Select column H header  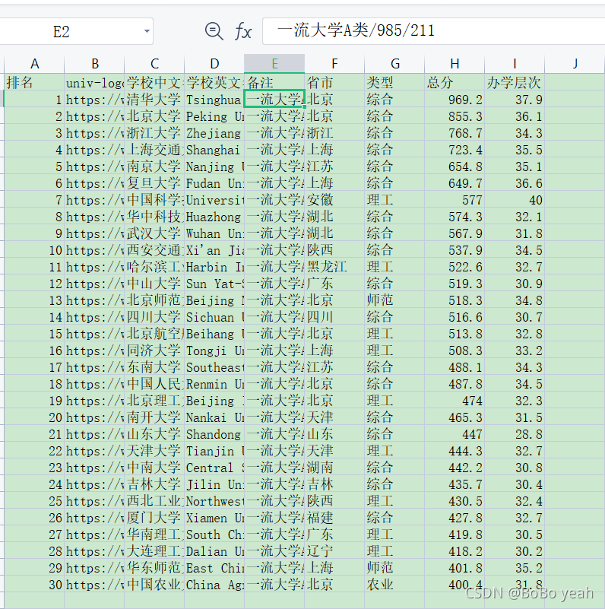click(455, 64)
